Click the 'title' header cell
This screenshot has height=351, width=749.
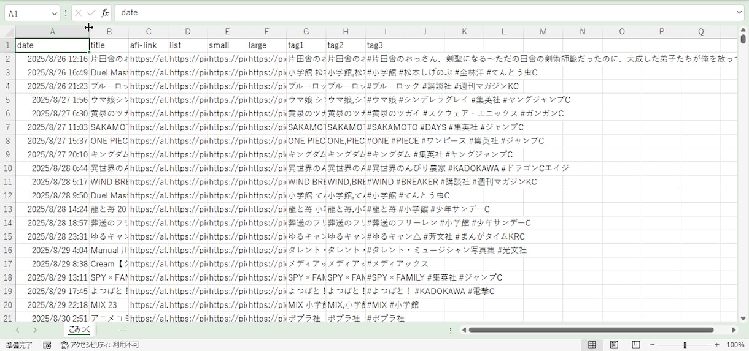pyautogui.click(x=109, y=45)
